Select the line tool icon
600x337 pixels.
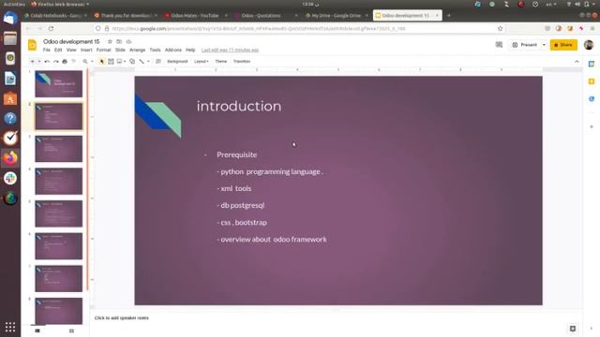(142, 61)
